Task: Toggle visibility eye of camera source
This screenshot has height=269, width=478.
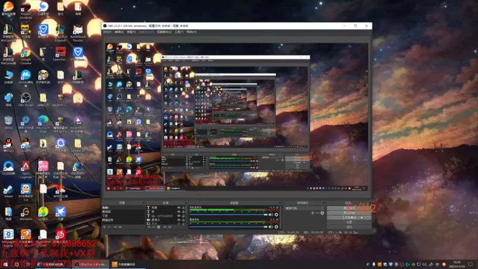Action: pyautogui.click(x=179, y=219)
